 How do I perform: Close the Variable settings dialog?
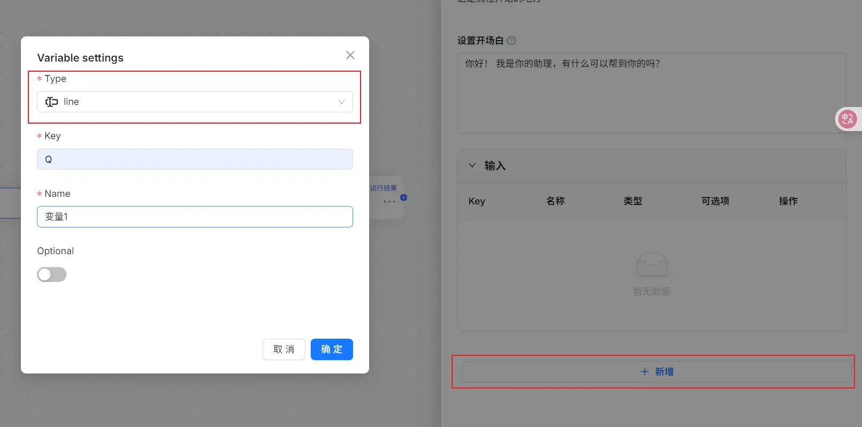(x=350, y=55)
